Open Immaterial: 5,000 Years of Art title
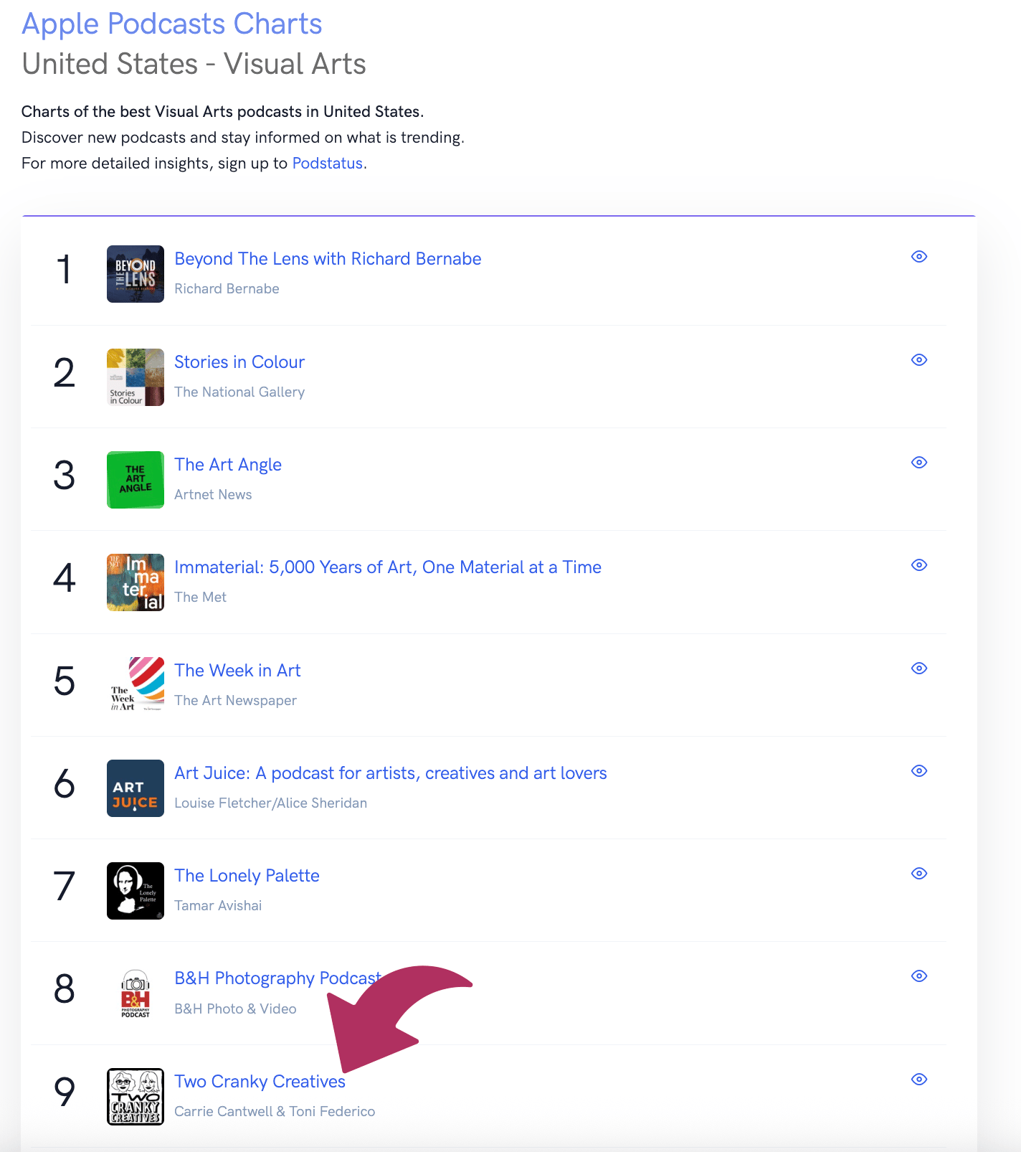Viewport: 1021px width, 1152px height. coord(388,567)
